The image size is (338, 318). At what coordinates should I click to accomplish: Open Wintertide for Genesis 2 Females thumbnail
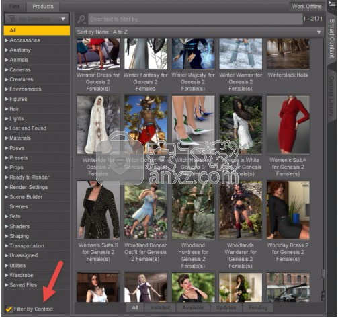coord(98,124)
